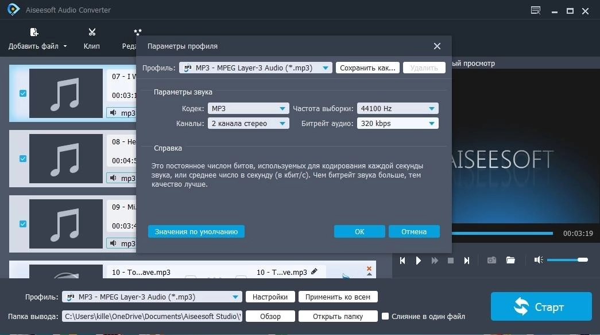Open the feedback menu icon in title bar
The image size is (600, 335).
click(x=536, y=10)
